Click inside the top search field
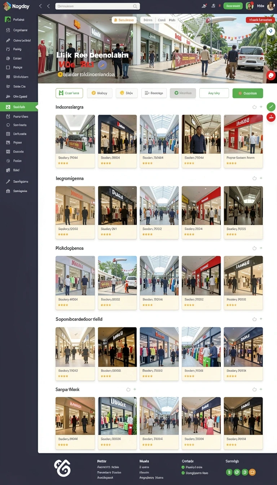 click(97, 6)
